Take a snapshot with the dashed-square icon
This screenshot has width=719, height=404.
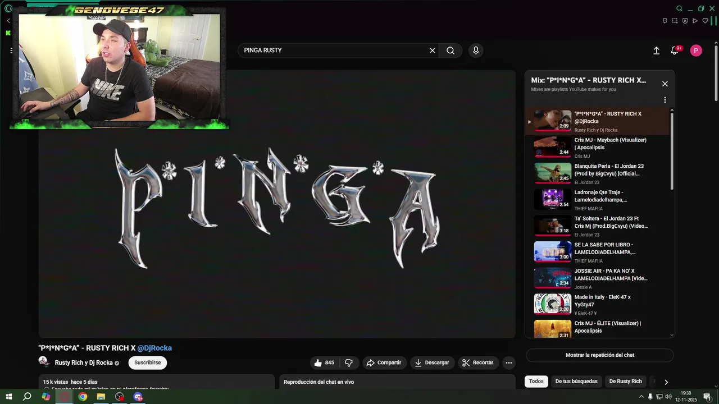point(675,21)
